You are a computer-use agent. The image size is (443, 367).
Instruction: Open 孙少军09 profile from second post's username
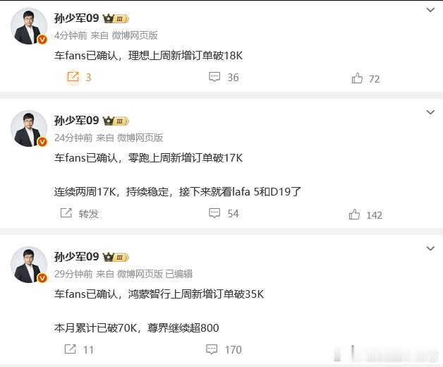pos(76,121)
